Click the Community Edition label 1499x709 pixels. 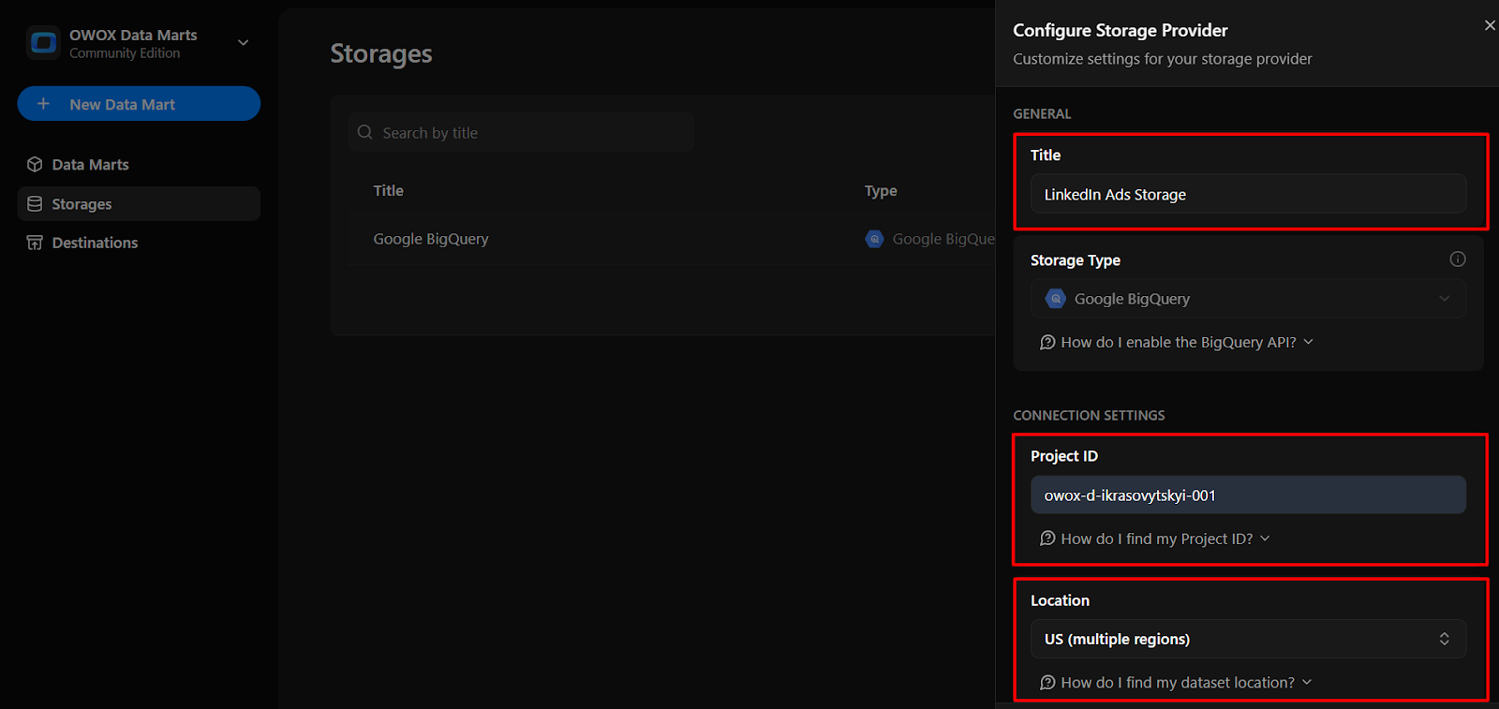[125, 53]
